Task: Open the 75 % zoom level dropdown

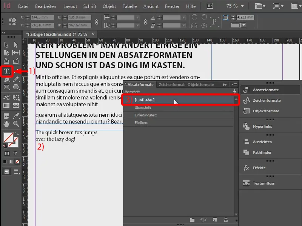Action: tap(242, 6)
